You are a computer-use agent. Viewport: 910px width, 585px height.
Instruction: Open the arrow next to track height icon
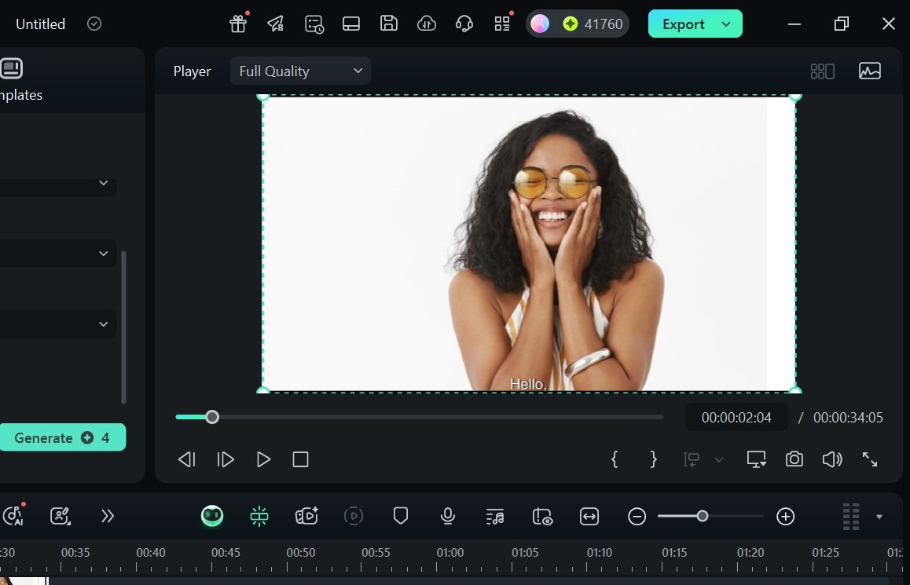879,517
